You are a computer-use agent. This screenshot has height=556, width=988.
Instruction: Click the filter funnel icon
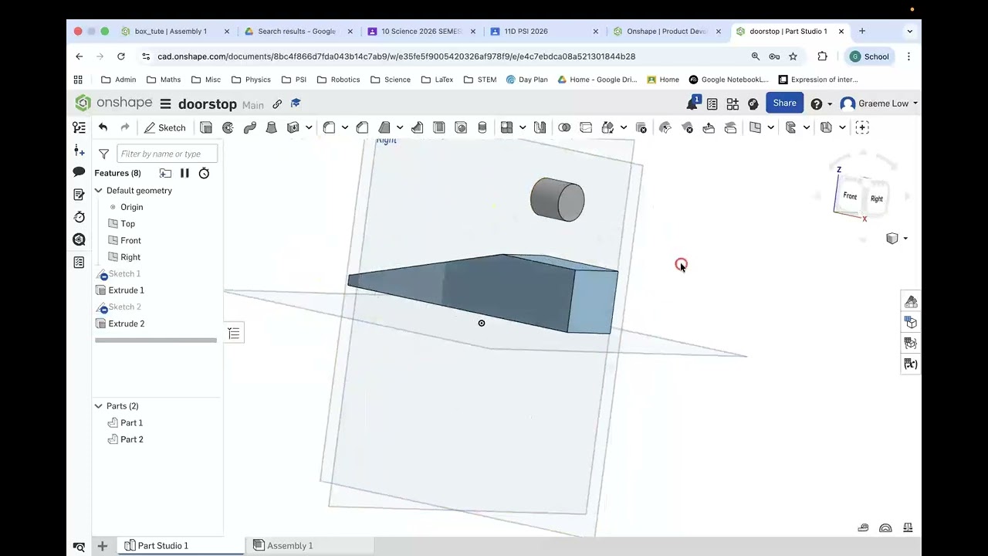pos(103,154)
